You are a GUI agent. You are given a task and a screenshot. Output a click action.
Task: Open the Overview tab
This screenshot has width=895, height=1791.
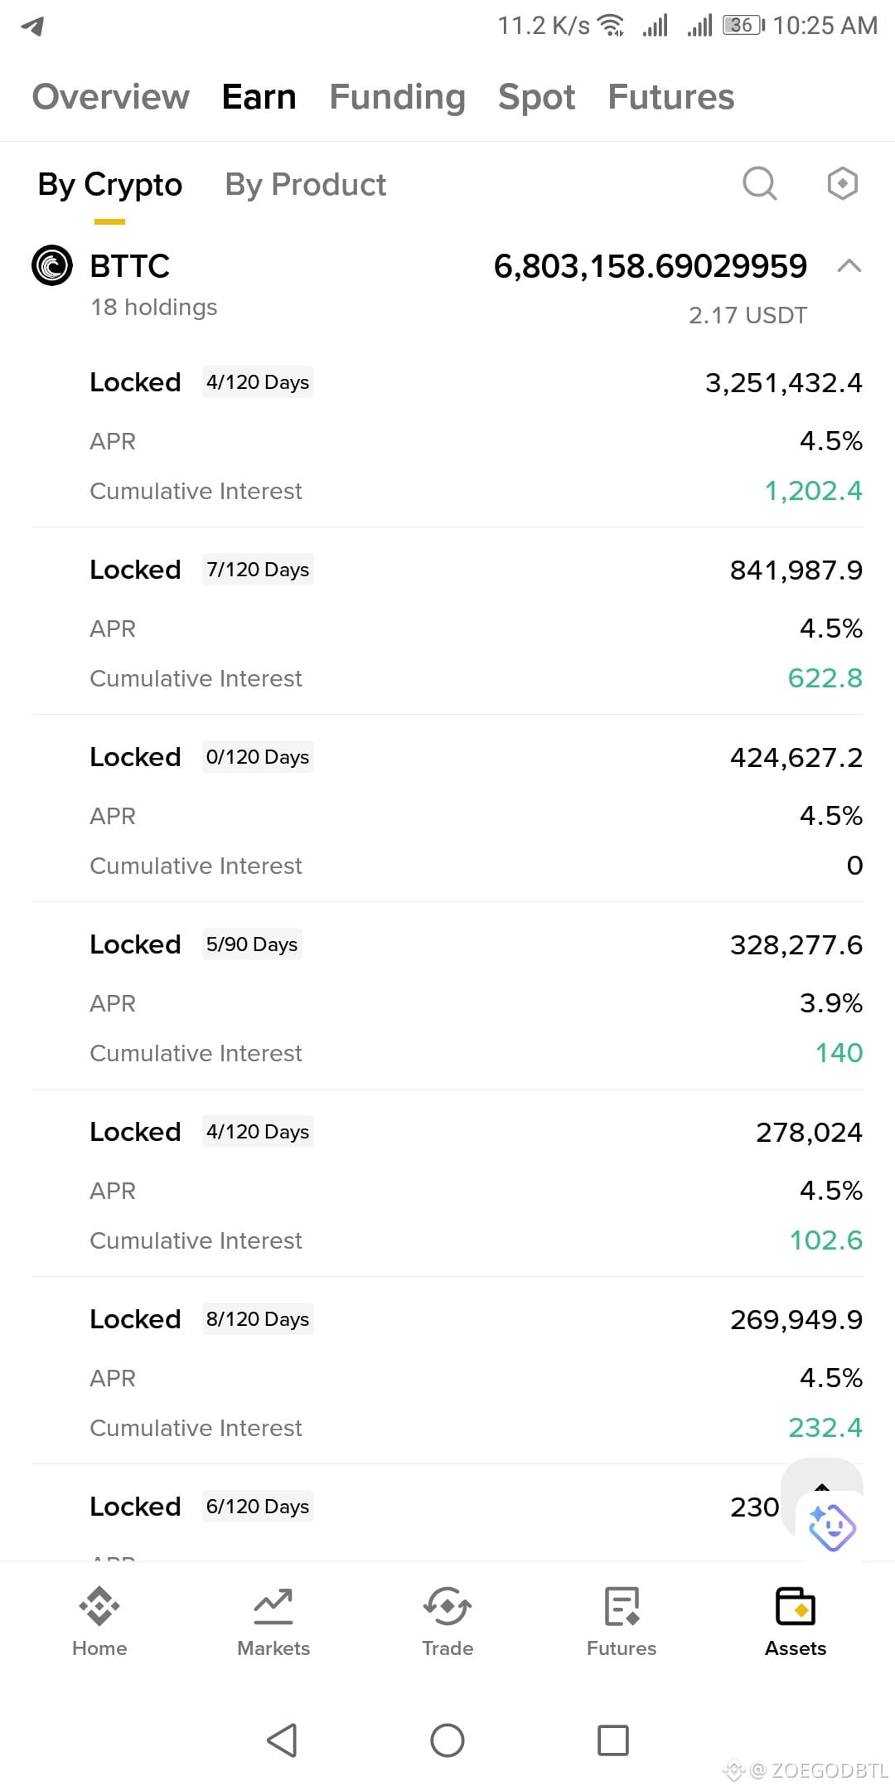(111, 96)
